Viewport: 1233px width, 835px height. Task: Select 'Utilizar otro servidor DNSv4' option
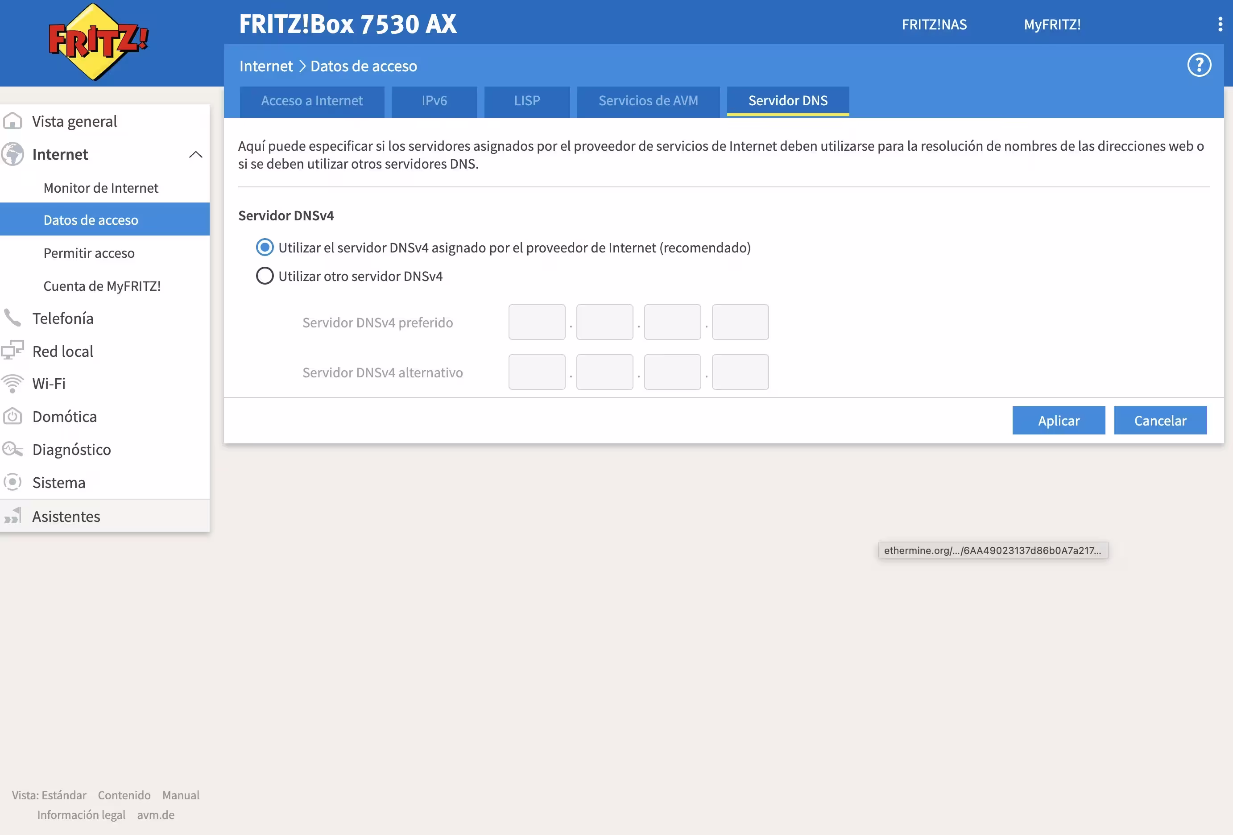tap(265, 276)
